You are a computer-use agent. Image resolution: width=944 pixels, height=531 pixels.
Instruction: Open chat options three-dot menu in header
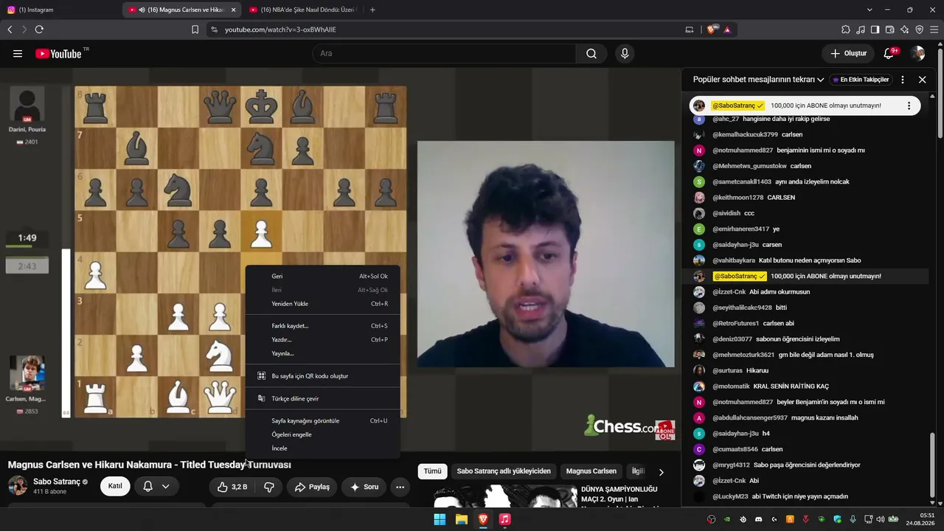[x=903, y=80]
